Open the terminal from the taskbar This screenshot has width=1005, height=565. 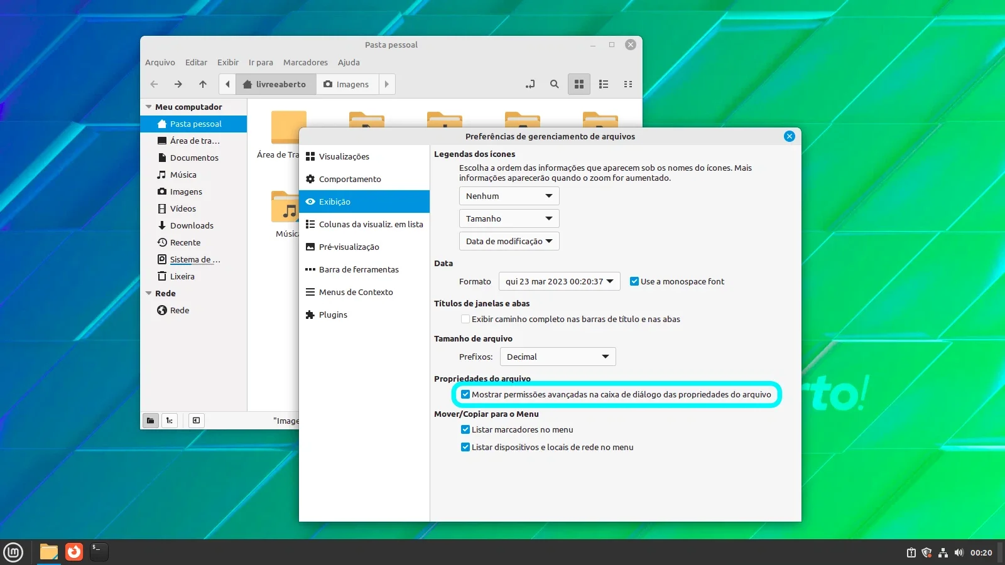pyautogui.click(x=99, y=552)
